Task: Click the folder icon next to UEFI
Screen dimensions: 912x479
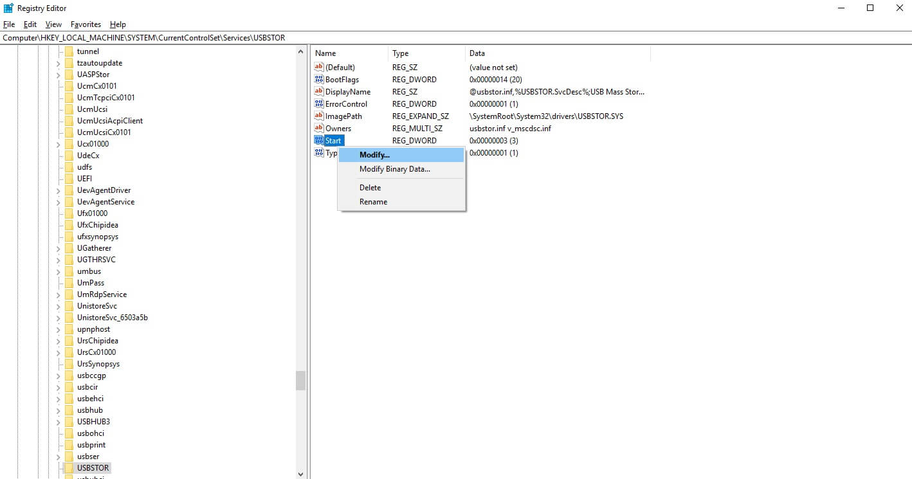Action: click(x=69, y=178)
